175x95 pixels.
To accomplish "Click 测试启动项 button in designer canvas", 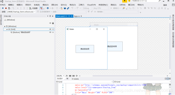I will pos(115,46).
